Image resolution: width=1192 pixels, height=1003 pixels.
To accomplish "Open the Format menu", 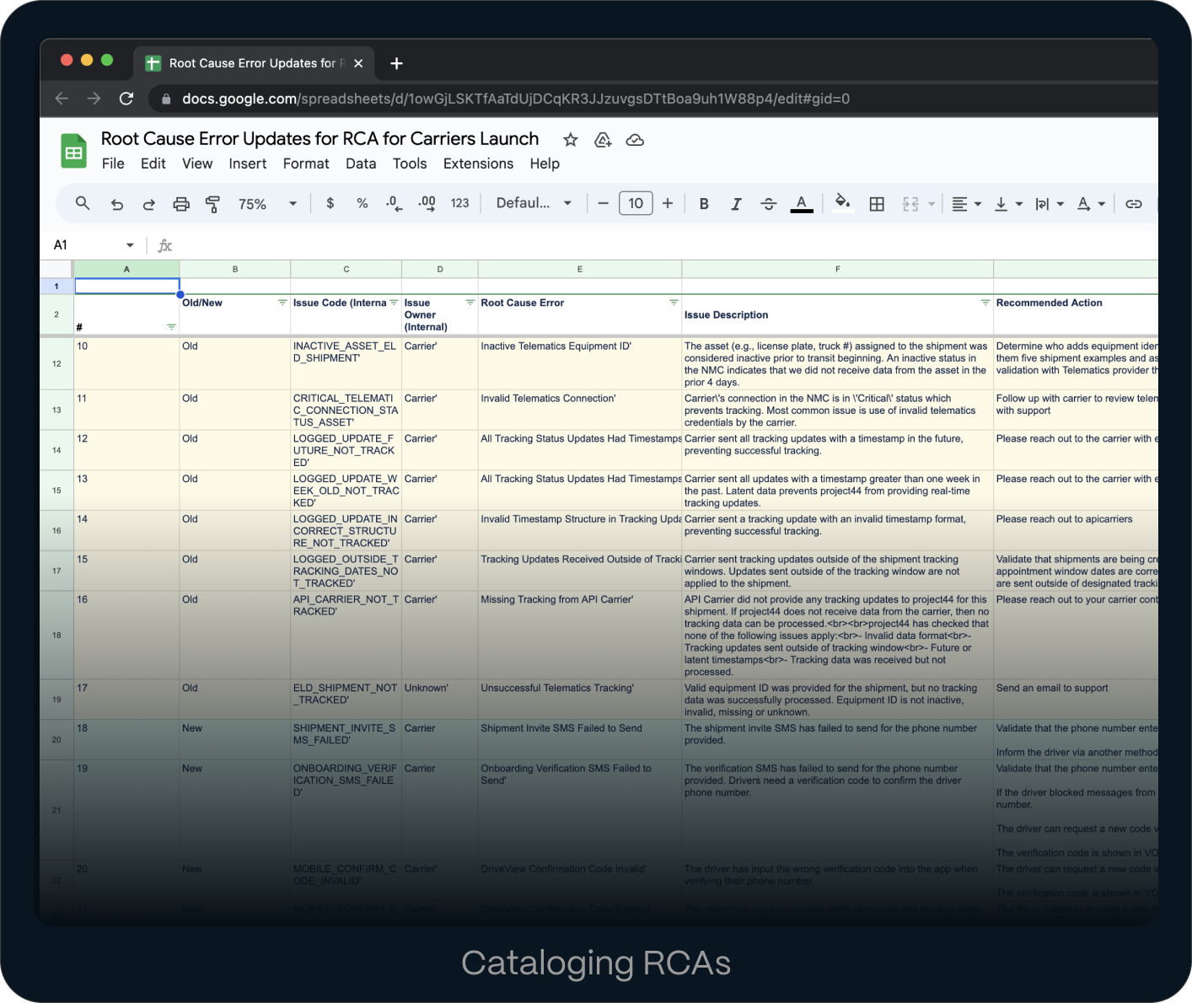I will (x=306, y=164).
